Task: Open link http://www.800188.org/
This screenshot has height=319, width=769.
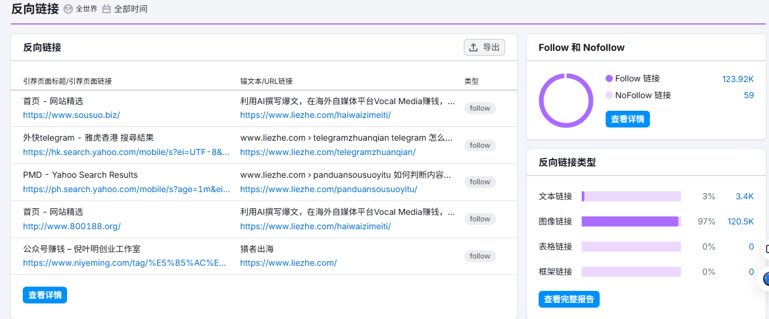Action: (72, 226)
